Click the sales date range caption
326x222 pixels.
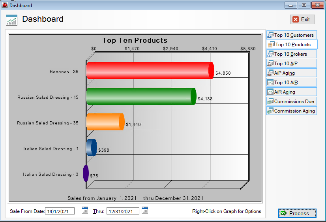[135, 198]
